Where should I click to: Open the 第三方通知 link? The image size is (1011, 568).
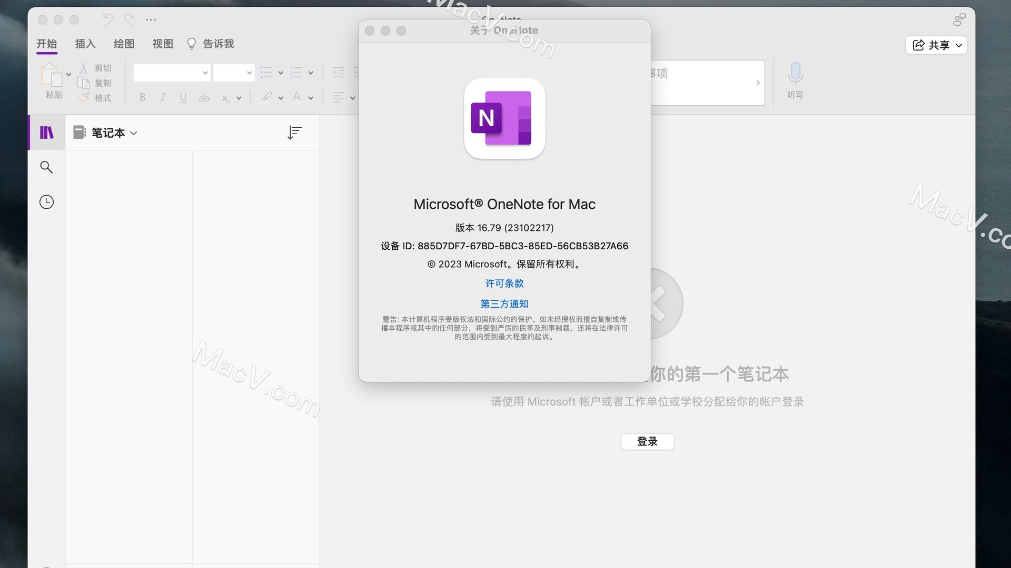tap(504, 304)
